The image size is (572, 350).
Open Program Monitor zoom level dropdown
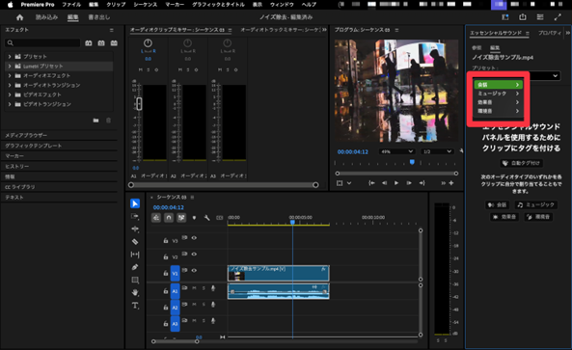point(396,151)
